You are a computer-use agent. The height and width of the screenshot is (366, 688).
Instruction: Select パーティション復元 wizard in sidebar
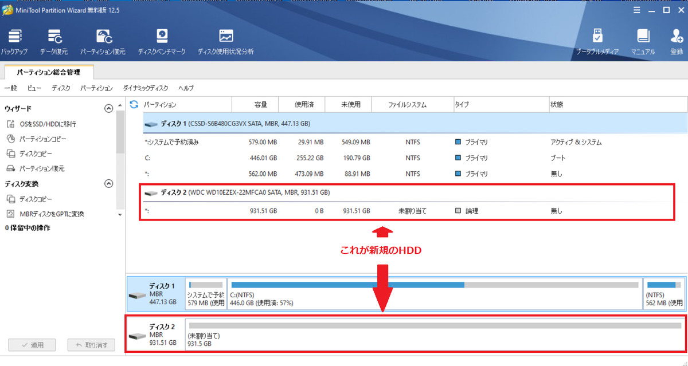[35, 168]
